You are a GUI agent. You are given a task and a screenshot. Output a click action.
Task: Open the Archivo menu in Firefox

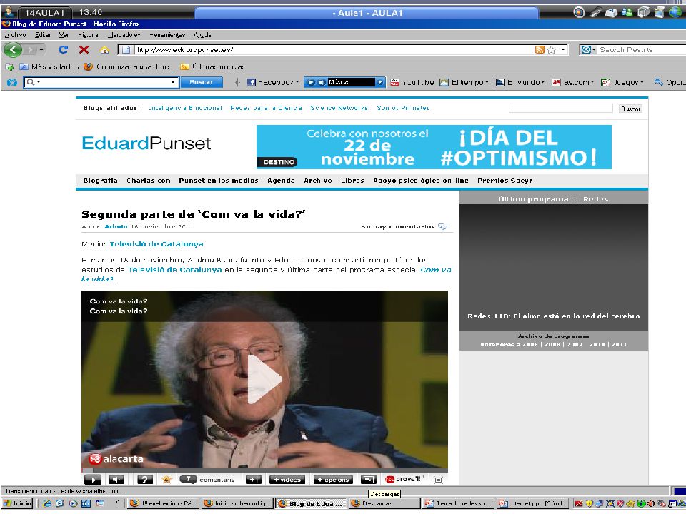15,35
